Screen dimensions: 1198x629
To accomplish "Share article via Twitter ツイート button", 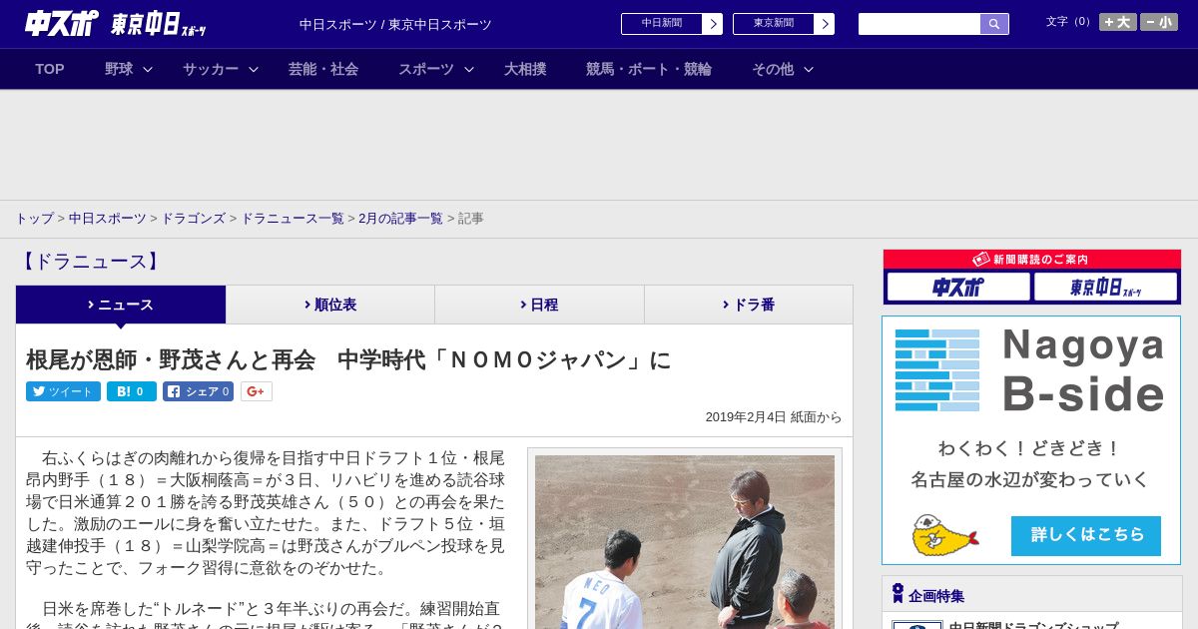I will coord(63,391).
